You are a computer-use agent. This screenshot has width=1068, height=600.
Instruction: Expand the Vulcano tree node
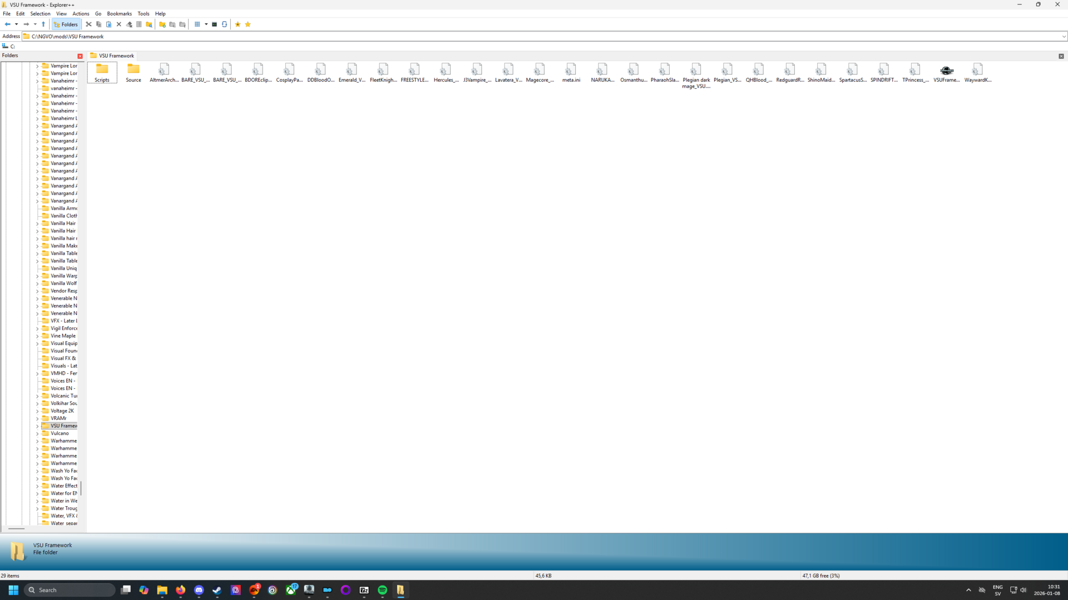[37, 434]
